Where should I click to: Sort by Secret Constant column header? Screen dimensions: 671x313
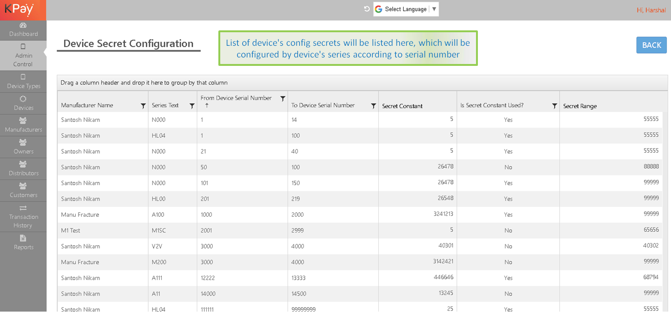pyautogui.click(x=402, y=106)
